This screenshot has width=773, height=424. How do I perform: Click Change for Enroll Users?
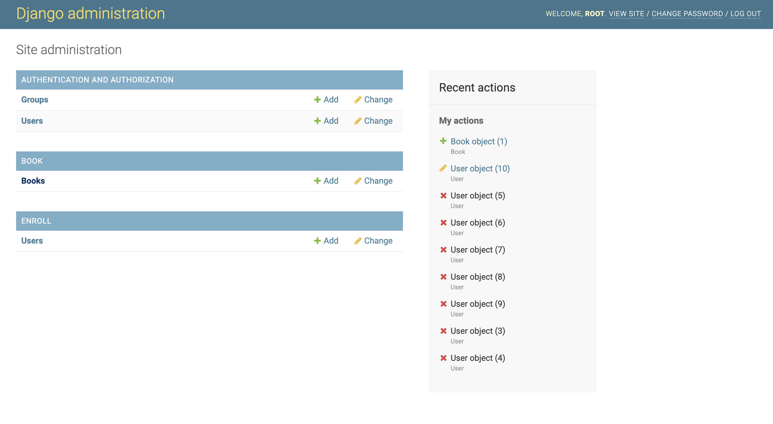[x=378, y=241]
